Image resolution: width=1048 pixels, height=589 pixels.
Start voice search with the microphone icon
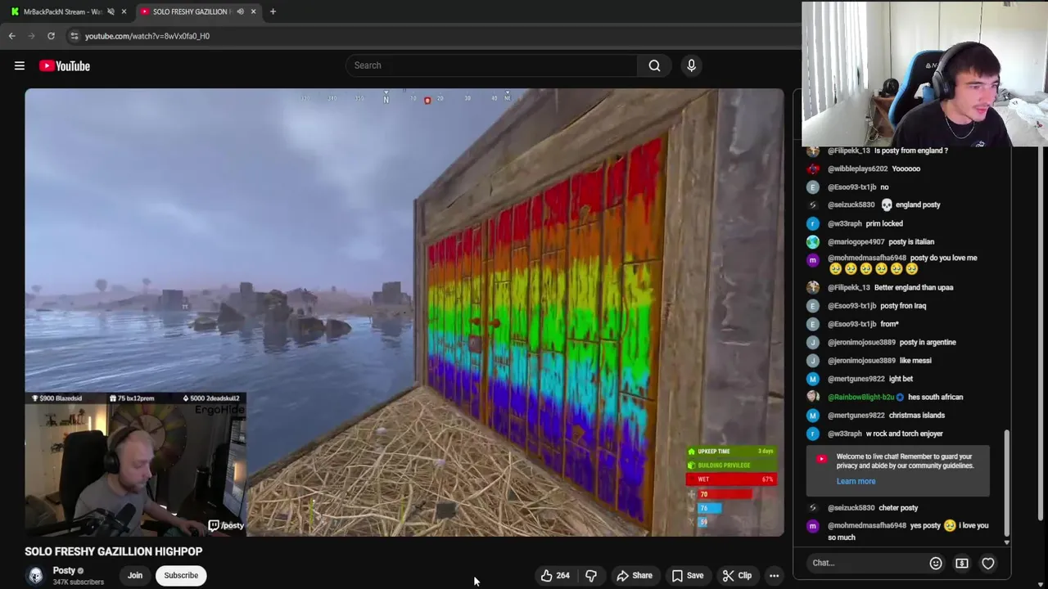pyautogui.click(x=691, y=65)
